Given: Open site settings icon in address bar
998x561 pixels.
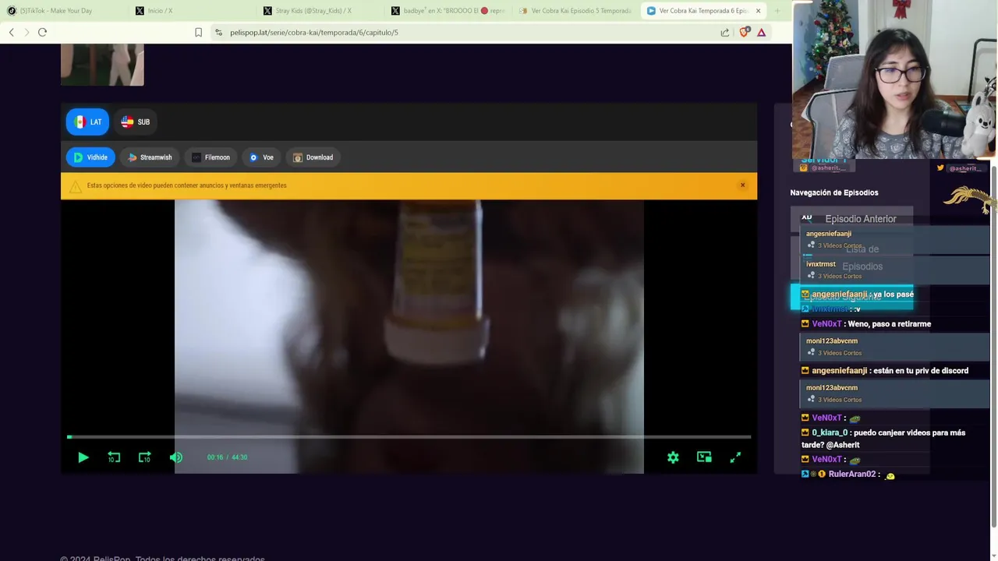Looking at the screenshot, I should pyautogui.click(x=218, y=32).
